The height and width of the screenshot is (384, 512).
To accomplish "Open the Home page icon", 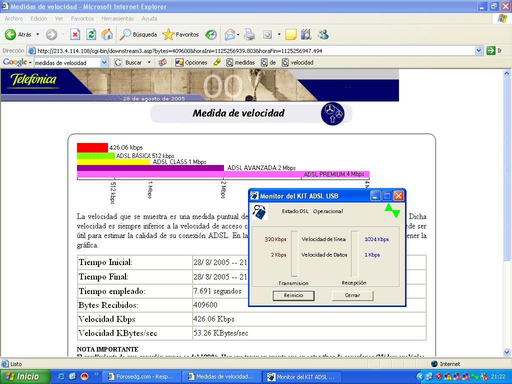I will pyautogui.click(x=107, y=34).
